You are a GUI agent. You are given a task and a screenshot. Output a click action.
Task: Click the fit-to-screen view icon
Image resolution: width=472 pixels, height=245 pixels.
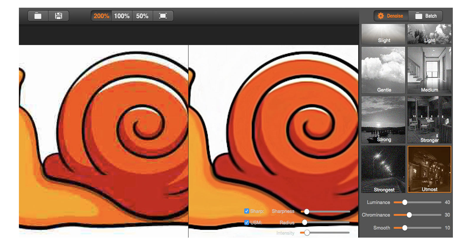click(x=163, y=16)
